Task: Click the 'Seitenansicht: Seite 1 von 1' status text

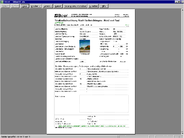Action: (x=15, y=137)
